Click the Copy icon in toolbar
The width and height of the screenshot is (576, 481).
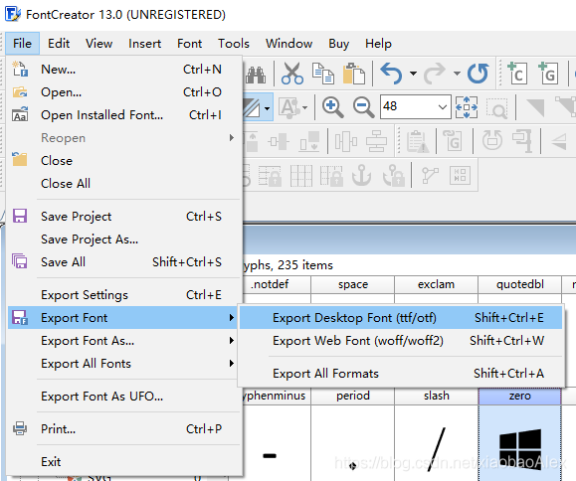click(323, 74)
